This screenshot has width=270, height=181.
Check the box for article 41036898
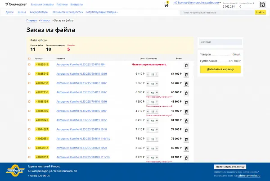tap(30, 83)
